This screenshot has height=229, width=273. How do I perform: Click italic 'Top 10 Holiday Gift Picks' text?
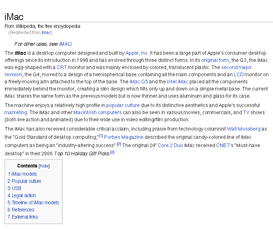click(x=82, y=154)
